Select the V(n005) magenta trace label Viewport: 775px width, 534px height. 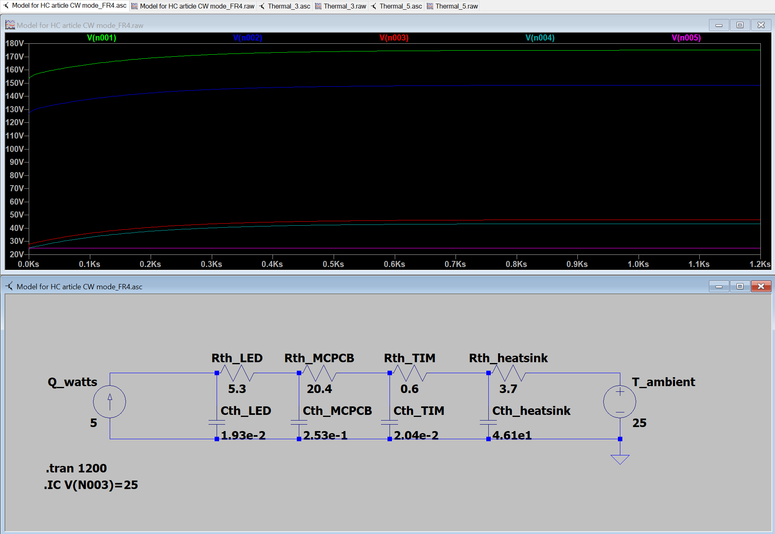[x=686, y=38]
